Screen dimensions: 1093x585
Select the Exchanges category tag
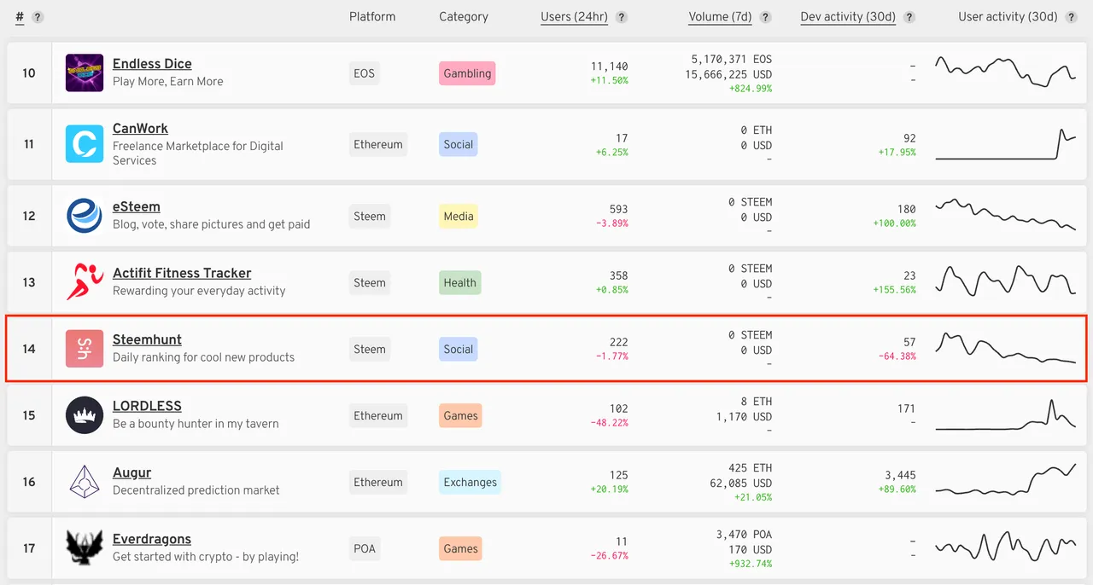470,483
